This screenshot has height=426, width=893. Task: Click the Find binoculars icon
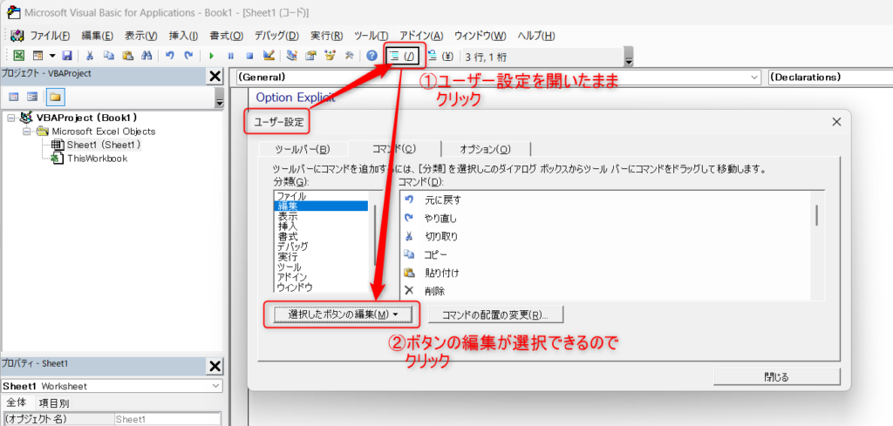pyautogui.click(x=146, y=56)
